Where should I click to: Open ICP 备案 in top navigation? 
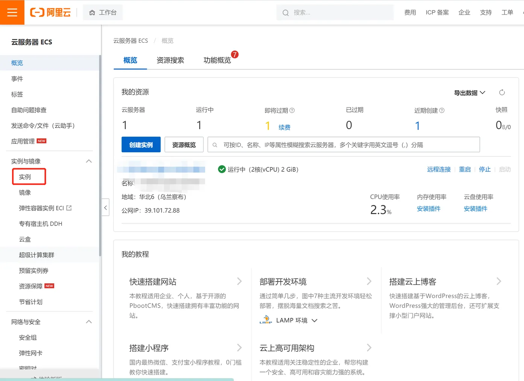point(437,12)
